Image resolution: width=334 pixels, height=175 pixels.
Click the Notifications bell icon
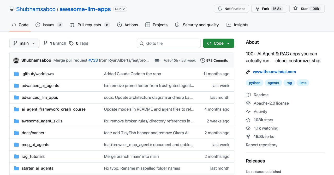pyautogui.click(x=220, y=9)
